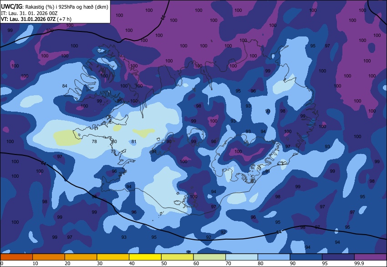387x267 pixels.
Task: Click the '66' contour line label
Action: [163, 17]
